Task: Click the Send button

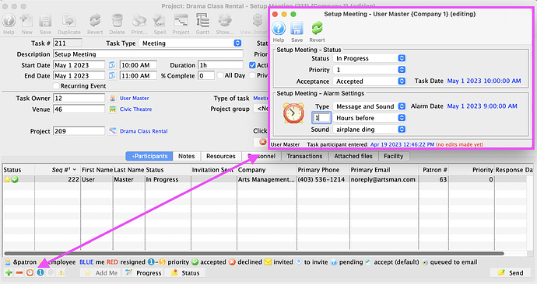Action: [511, 272]
